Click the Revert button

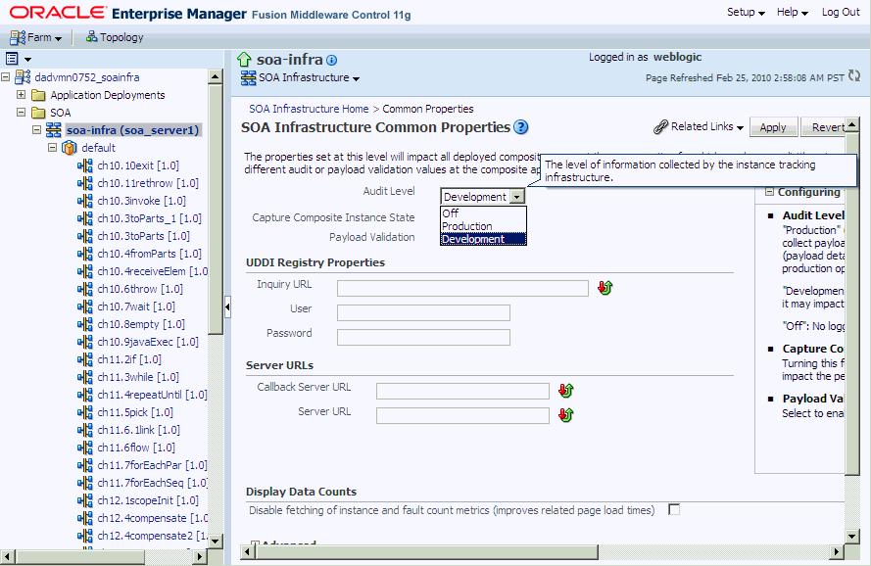click(824, 127)
